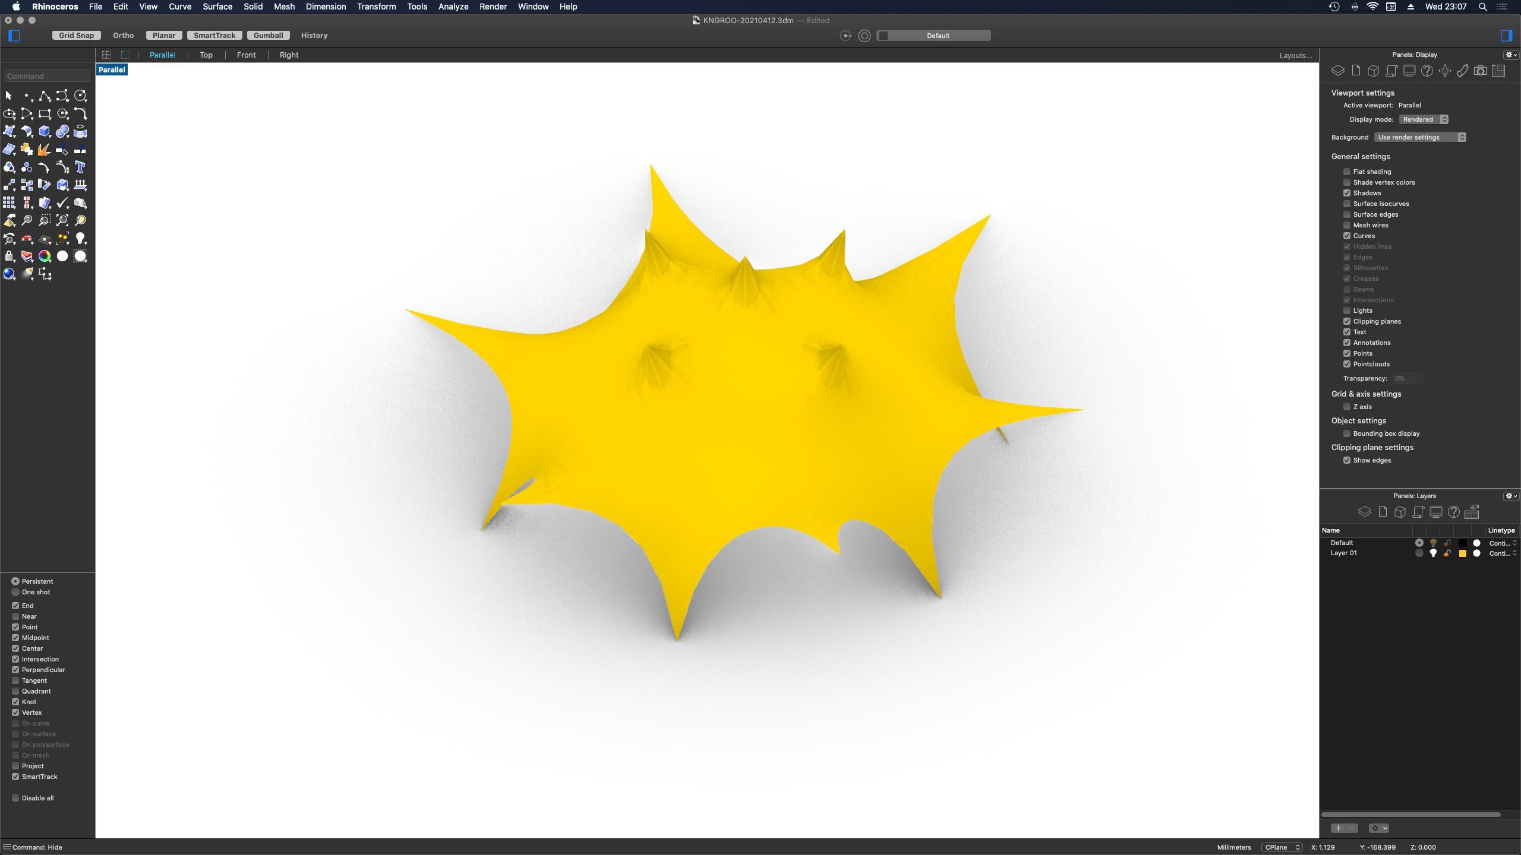Open the Display mode Rendered dropdown
Image resolution: width=1521 pixels, height=855 pixels.
1424,119
